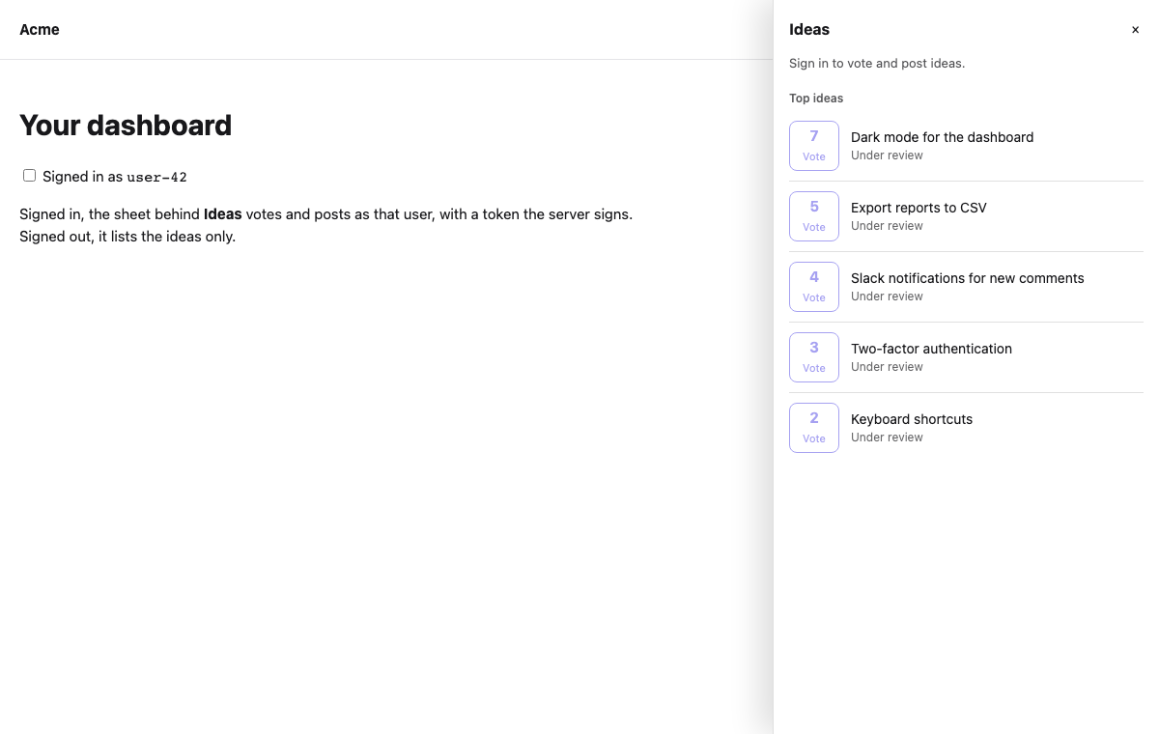1159x734 pixels.
Task: Open the 'Dark mode for the dashboard' idea
Action: 942,137
